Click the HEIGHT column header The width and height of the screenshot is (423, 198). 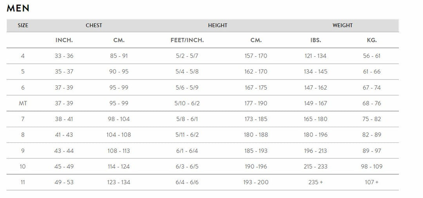(x=218, y=25)
